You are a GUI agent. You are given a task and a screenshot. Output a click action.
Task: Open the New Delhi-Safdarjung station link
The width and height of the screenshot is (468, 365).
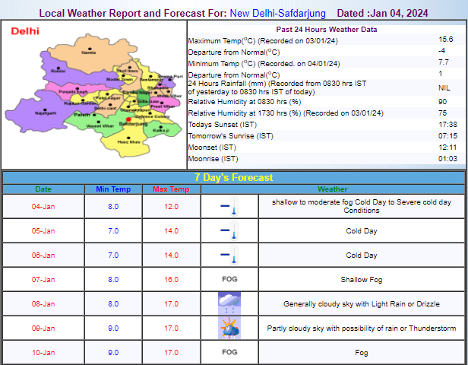coord(277,13)
